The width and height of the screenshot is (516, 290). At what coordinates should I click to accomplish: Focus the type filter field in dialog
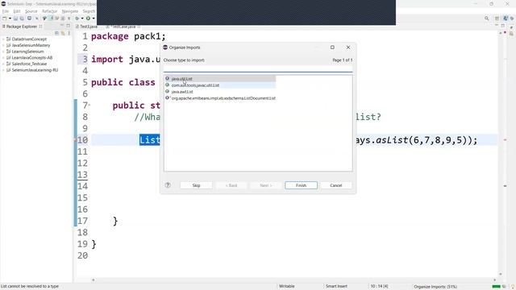tap(258, 68)
